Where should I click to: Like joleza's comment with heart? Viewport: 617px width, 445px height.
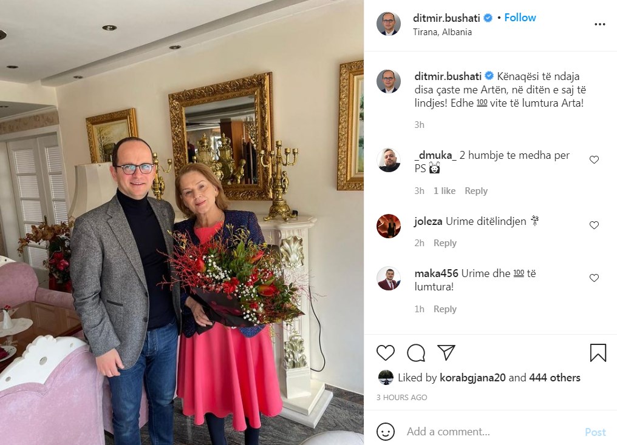[594, 225]
